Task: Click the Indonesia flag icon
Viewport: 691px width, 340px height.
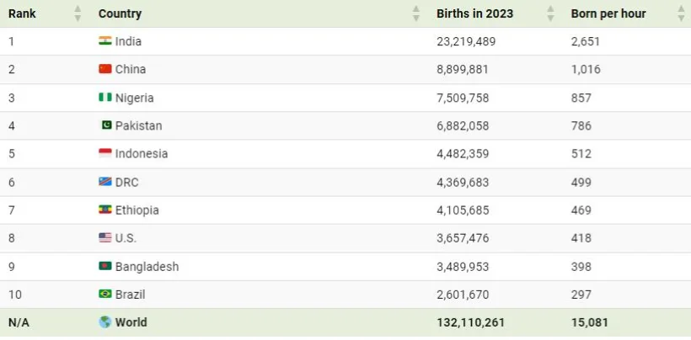Action: click(104, 154)
